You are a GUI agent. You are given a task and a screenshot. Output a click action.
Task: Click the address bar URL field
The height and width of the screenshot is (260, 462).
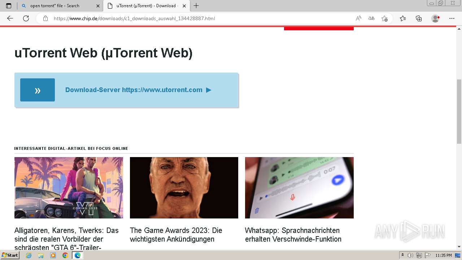pyautogui.click(x=202, y=18)
